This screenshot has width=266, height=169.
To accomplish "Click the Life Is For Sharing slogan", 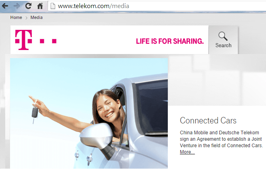I will tap(170, 41).
